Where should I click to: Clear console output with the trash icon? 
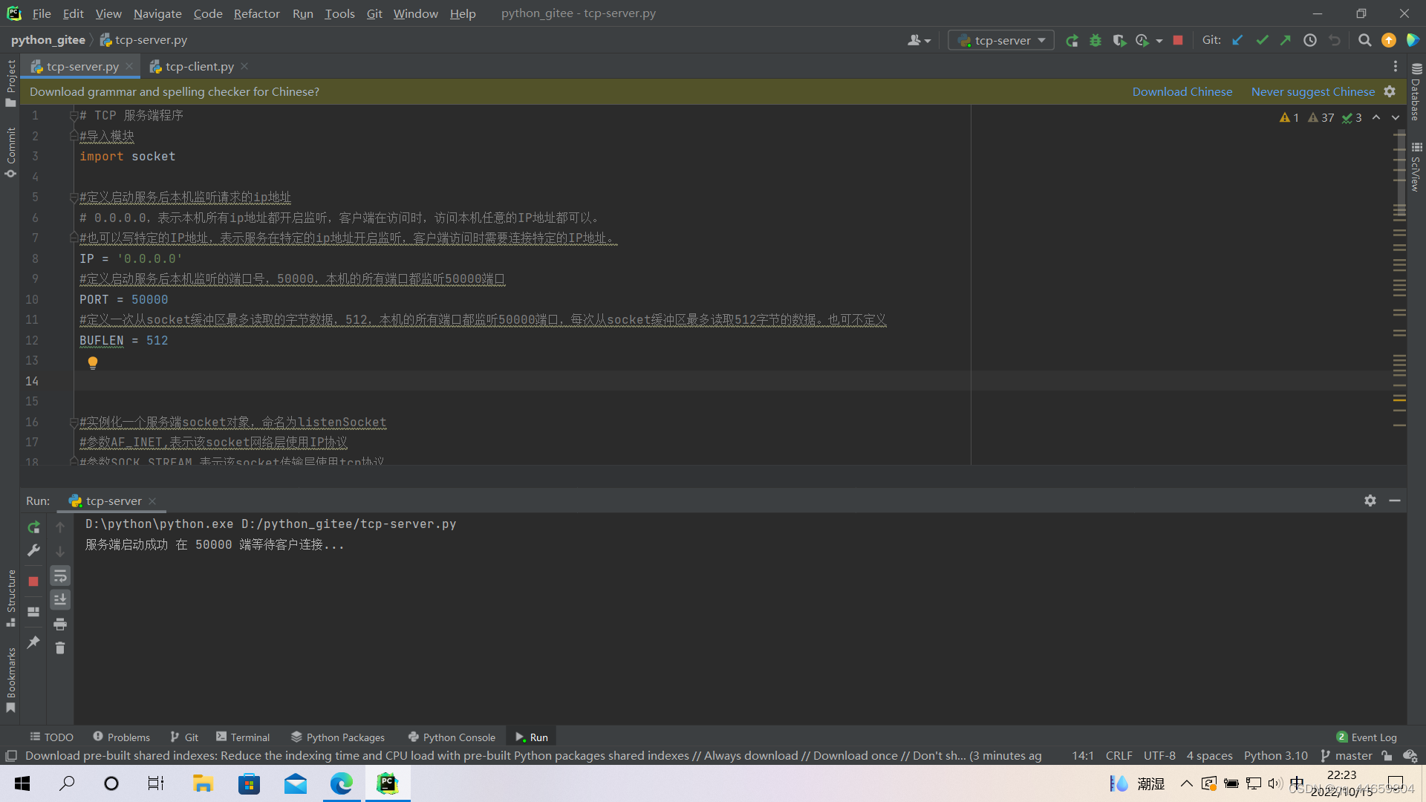click(x=60, y=648)
